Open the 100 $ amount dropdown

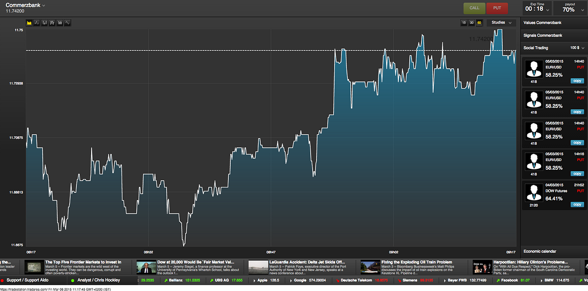(577, 48)
